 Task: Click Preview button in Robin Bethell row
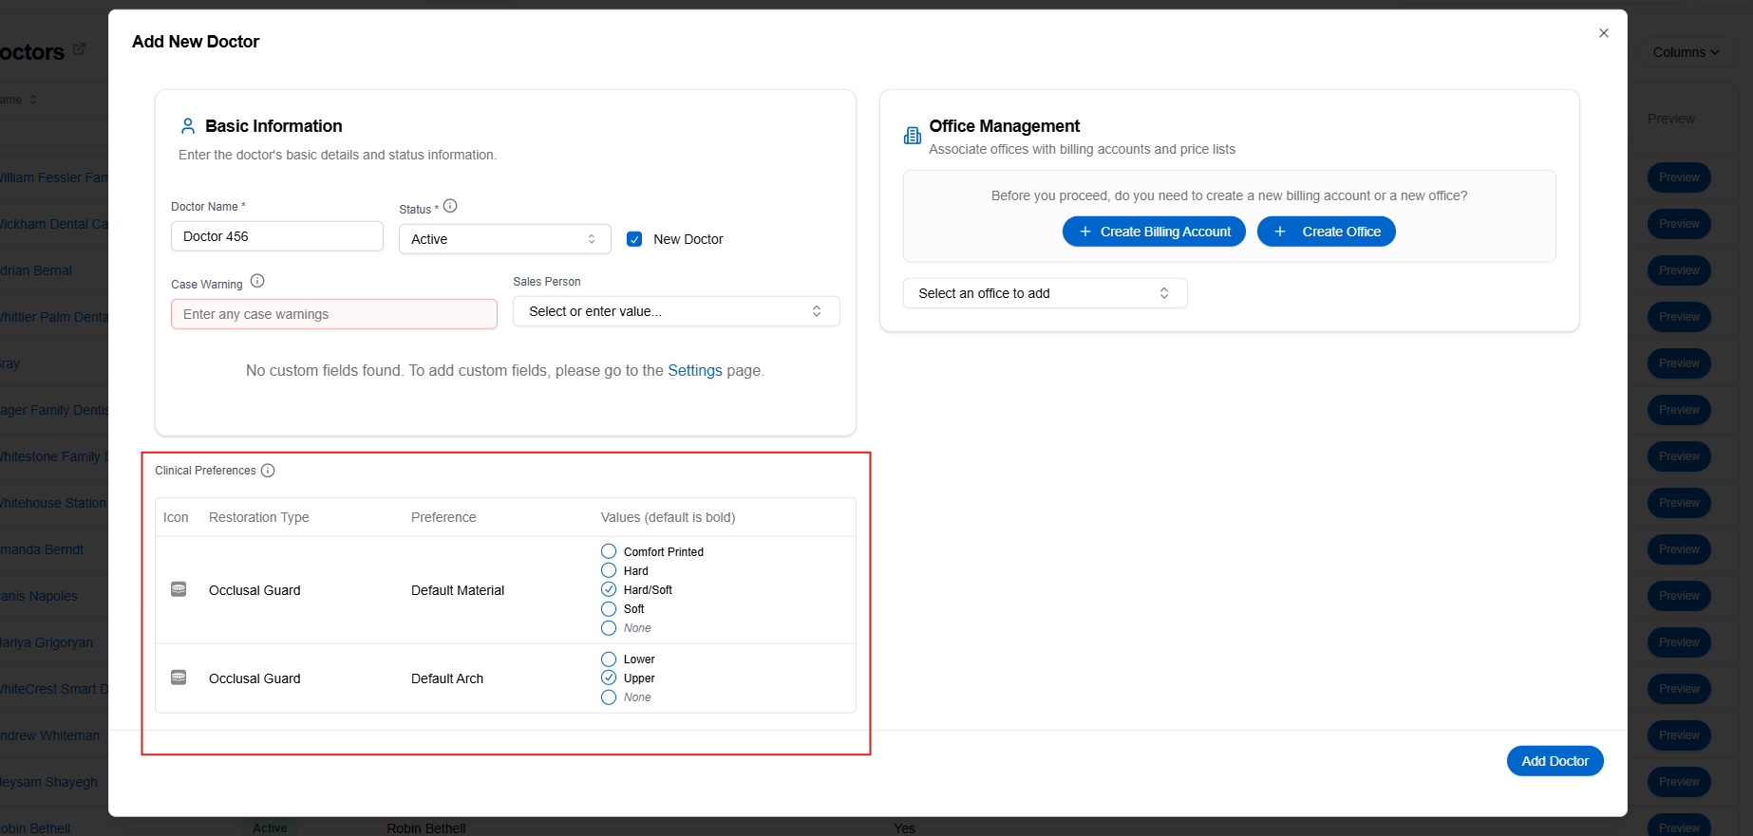(x=1679, y=827)
